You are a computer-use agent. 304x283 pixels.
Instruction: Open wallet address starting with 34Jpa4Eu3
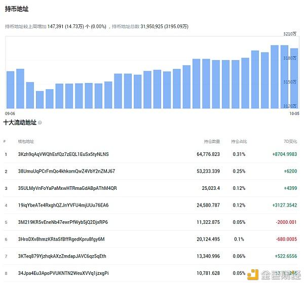pyautogui.click(x=63, y=273)
